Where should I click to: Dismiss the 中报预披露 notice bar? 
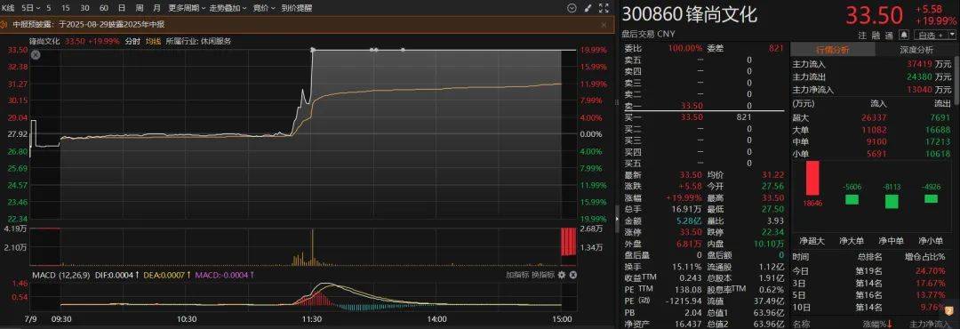point(604,25)
